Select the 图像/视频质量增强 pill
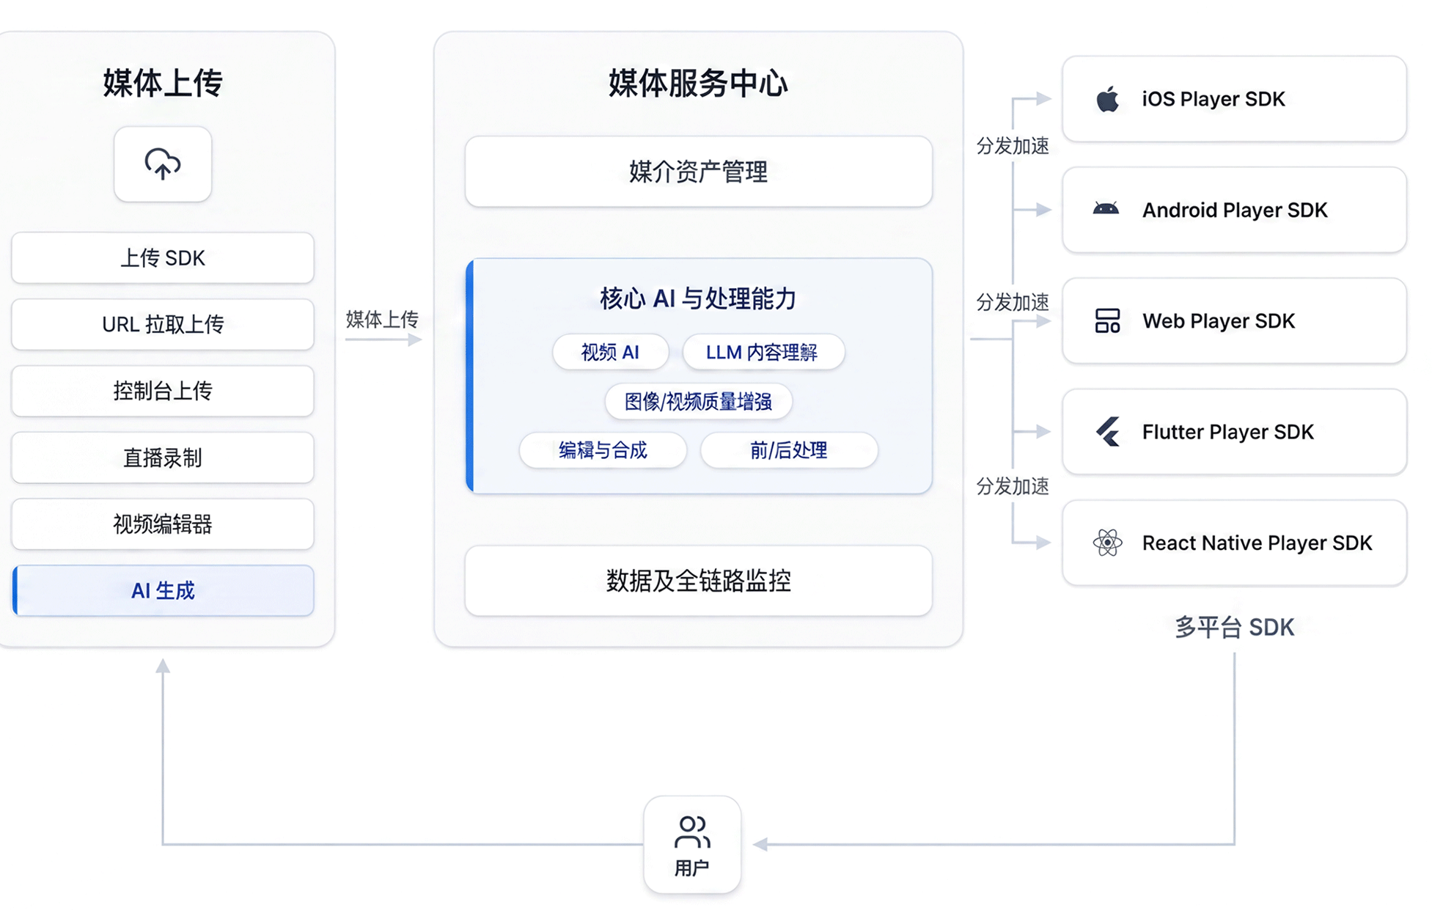The height and width of the screenshot is (910, 1432). 698,401
